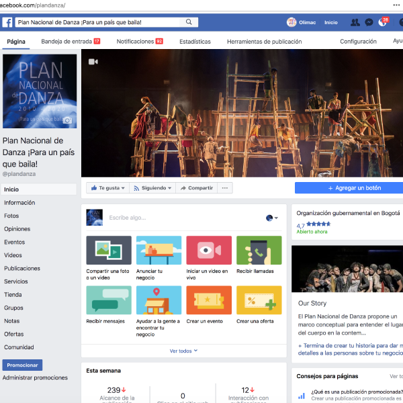Switch to the Página tab

(16, 42)
